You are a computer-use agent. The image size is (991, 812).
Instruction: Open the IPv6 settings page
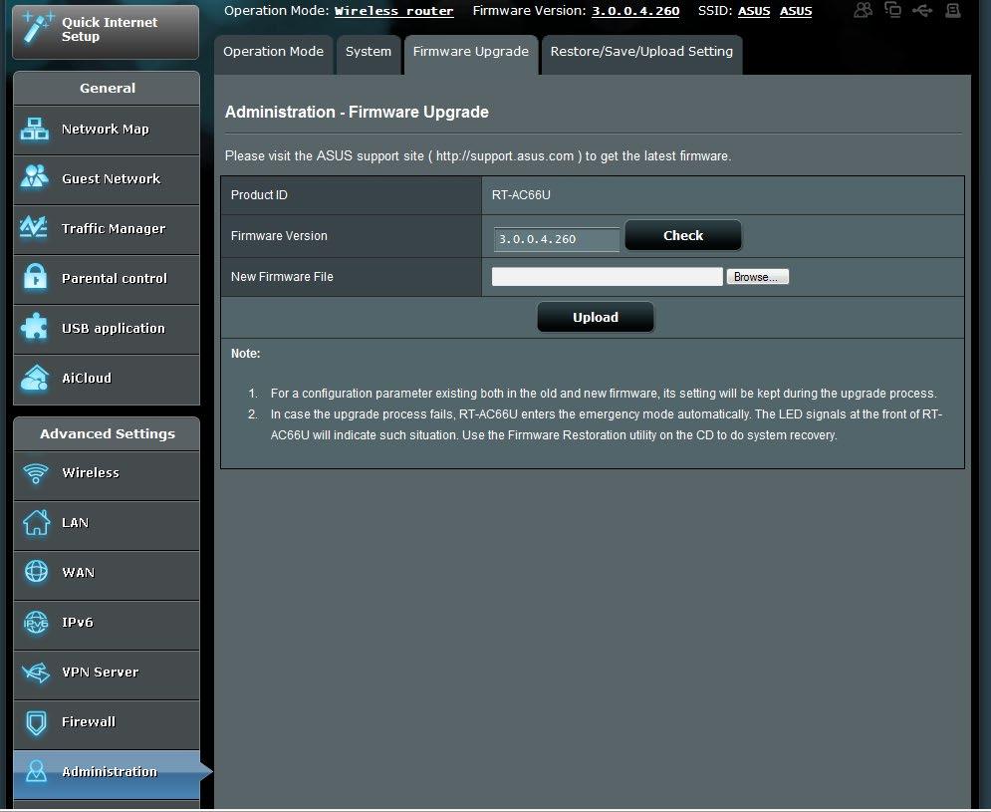tap(107, 625)
